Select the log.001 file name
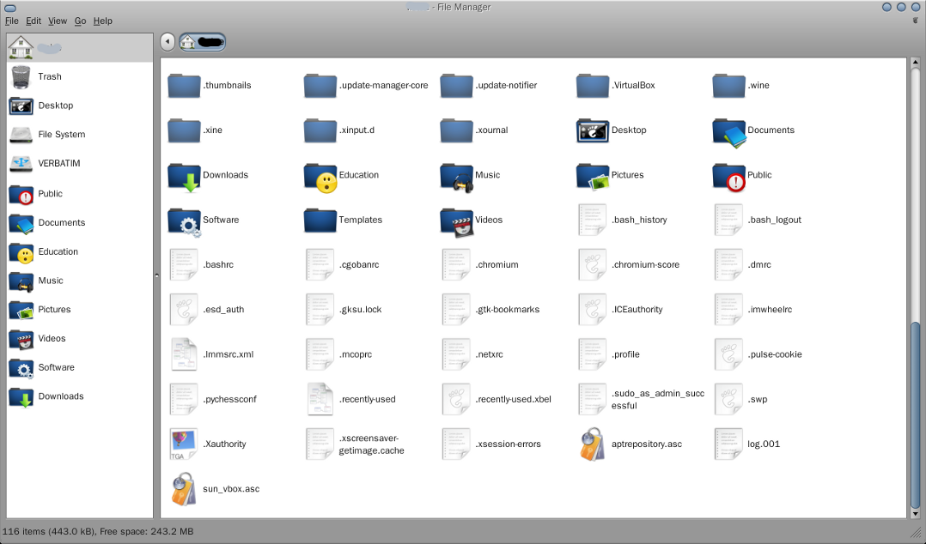The height and width of the screenshot is (544, 926). click(x=764, y=444)
